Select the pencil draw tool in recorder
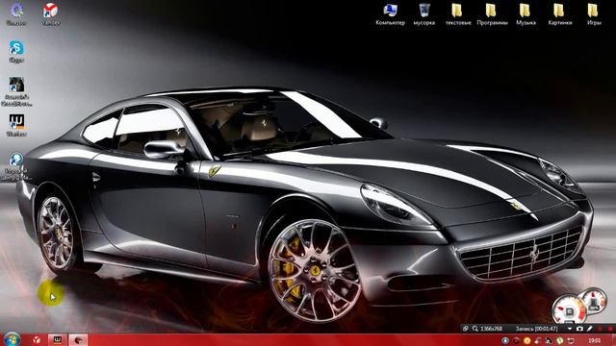616x346 pixels. click(x=590, y=329)
